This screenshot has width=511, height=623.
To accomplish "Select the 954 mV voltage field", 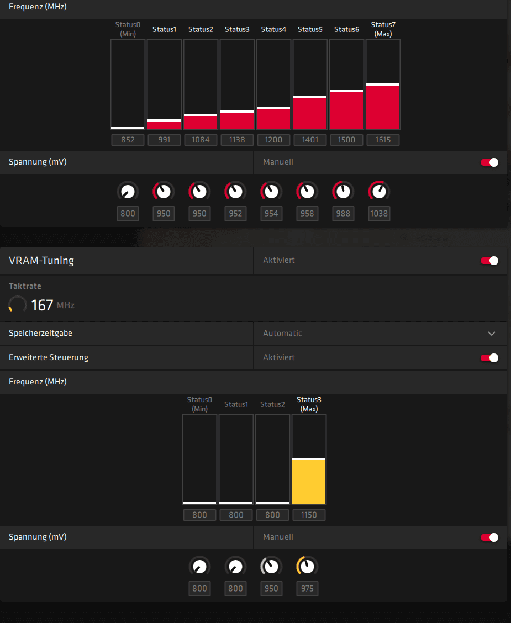I will (x=271, y=214).
